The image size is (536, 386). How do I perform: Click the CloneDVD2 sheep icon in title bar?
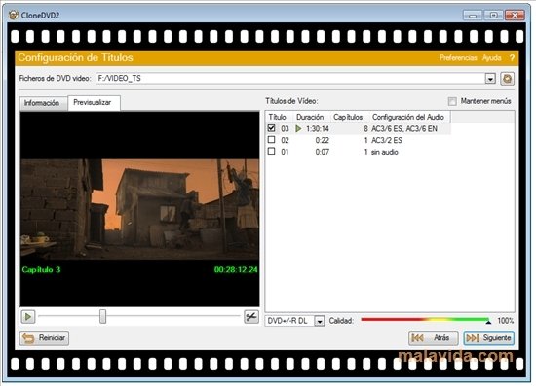(14, 15)
